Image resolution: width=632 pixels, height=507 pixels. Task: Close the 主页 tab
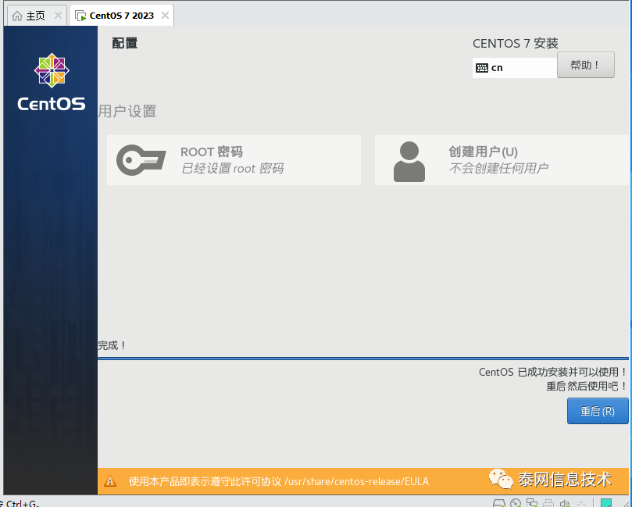click(x=58, y=16)
